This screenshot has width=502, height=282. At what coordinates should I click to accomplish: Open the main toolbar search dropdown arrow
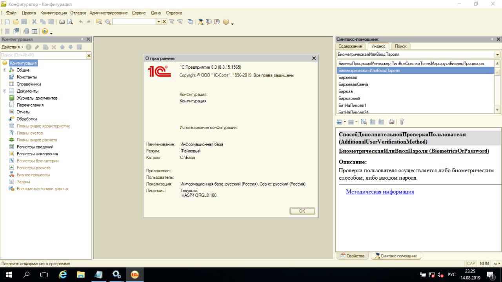159,22
